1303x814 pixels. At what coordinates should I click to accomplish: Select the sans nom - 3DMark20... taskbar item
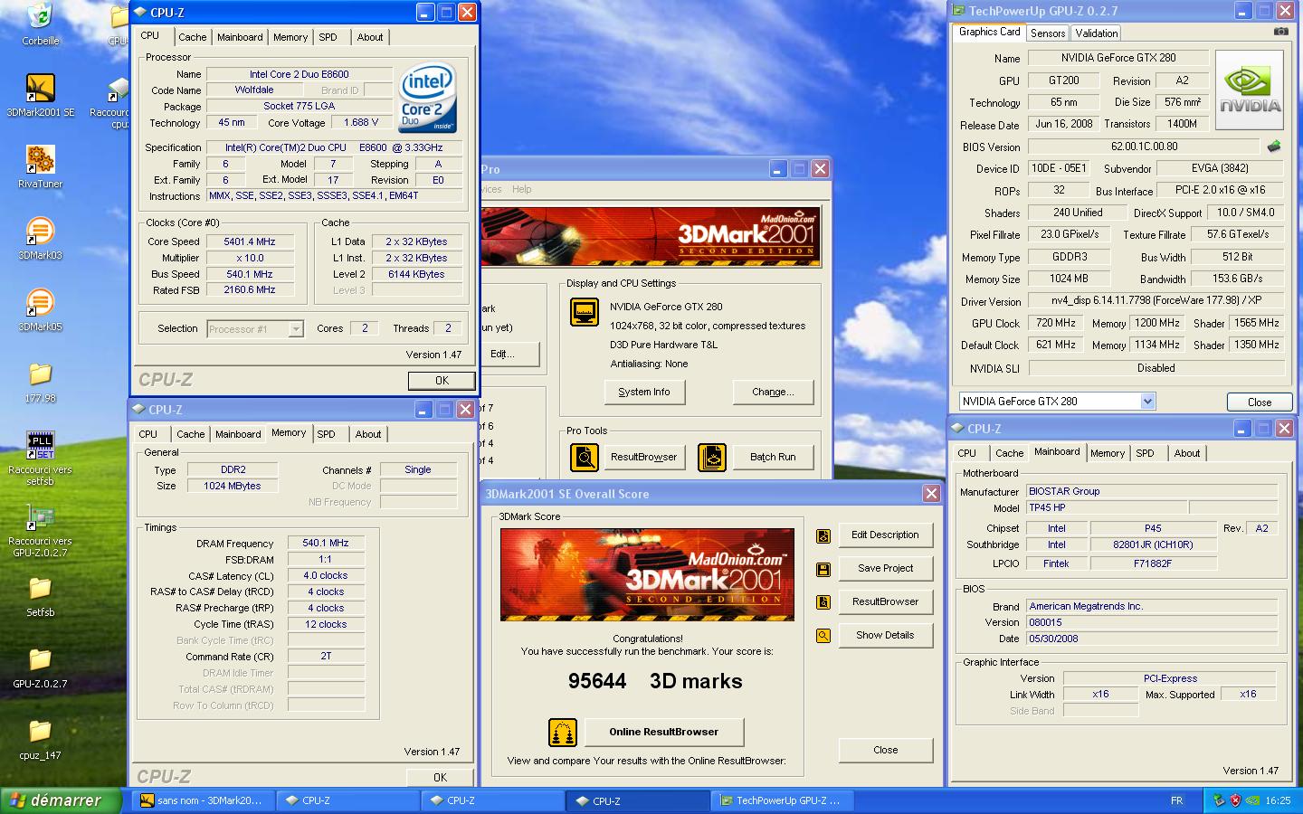click(203, 800)
